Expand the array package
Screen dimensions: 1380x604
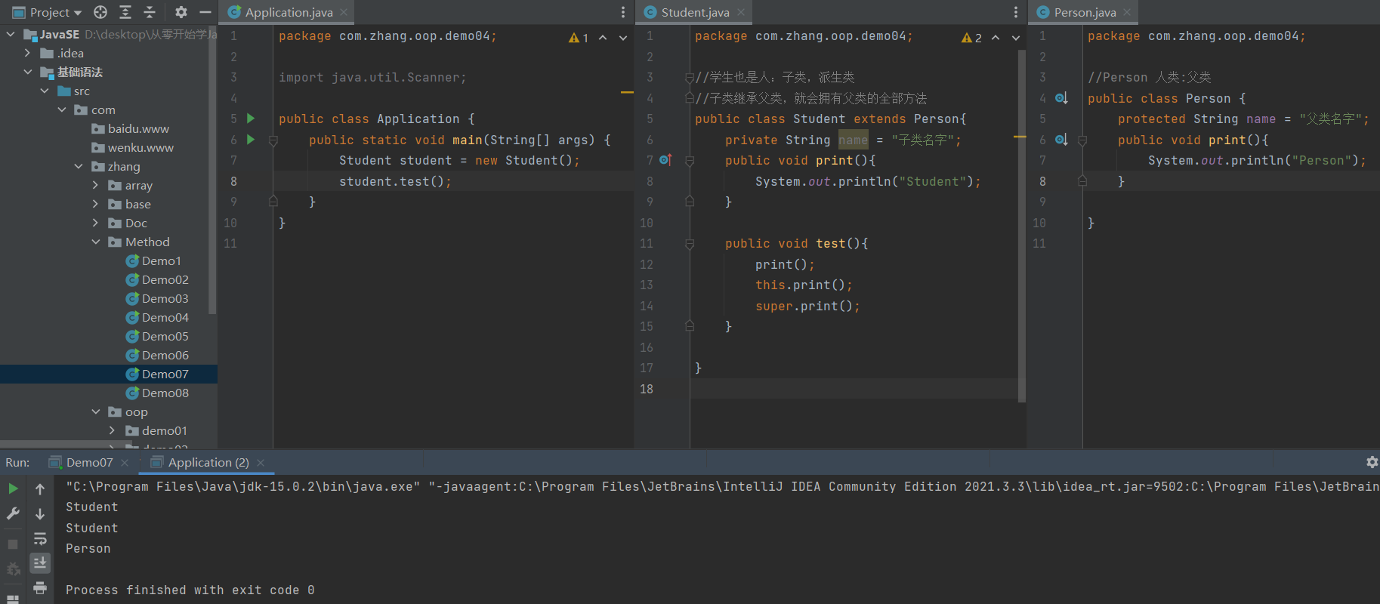point(95,185)
